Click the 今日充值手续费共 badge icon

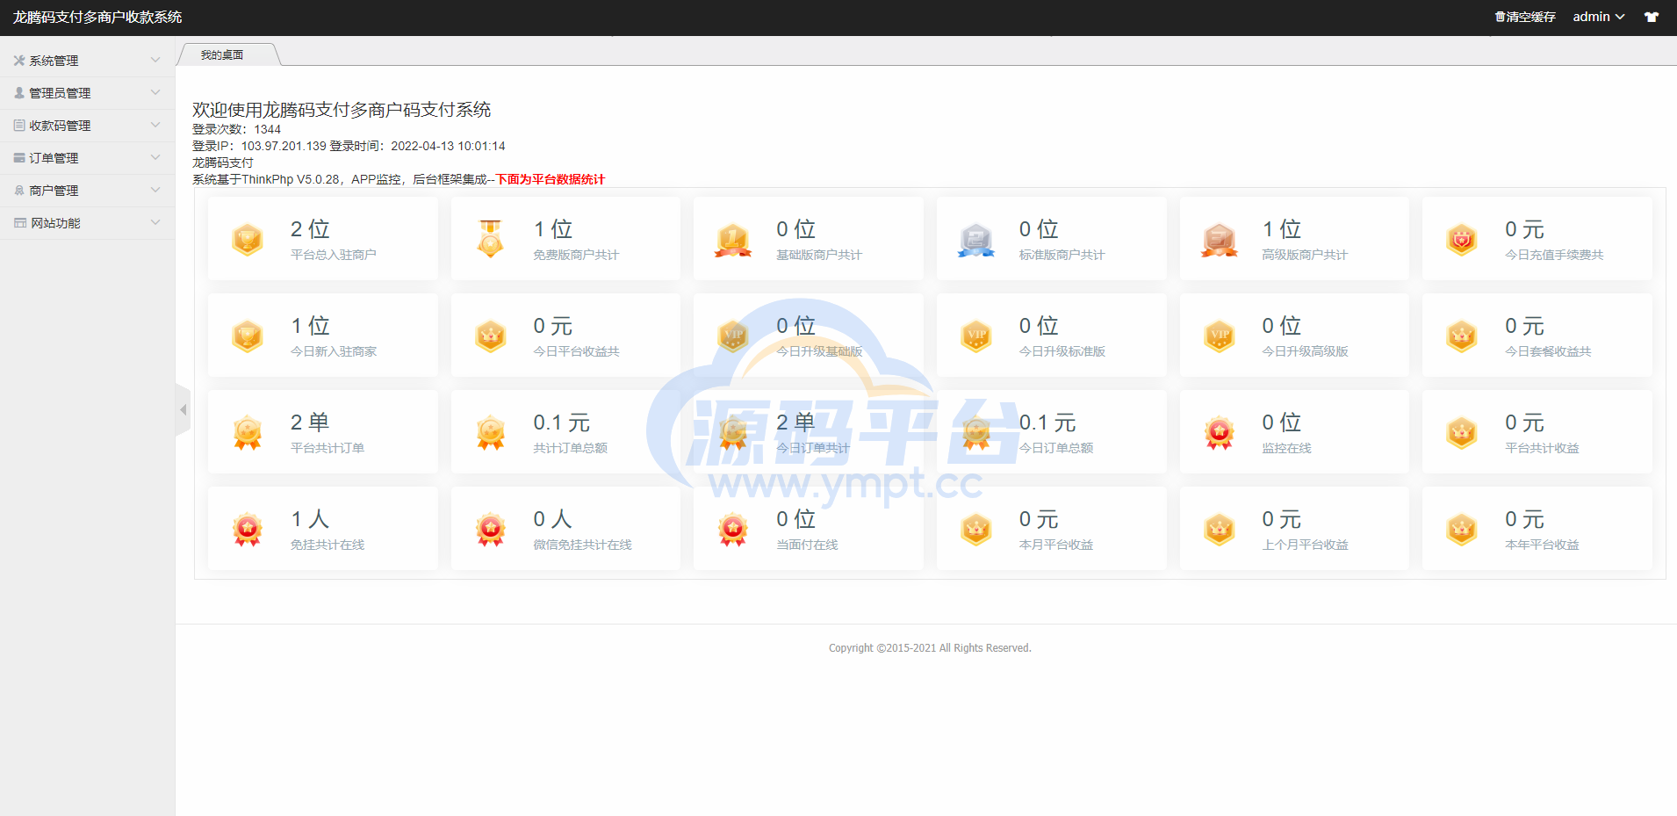pos(1462,239)
